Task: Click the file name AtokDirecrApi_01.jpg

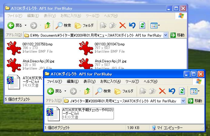Action: pos(111,61)
